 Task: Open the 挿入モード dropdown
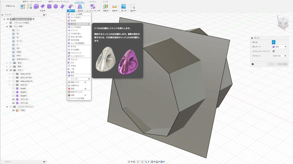(279, 47)
